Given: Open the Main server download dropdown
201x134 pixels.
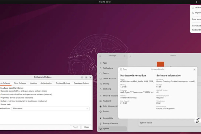Looking at the screenshot, I should (51, 109).
